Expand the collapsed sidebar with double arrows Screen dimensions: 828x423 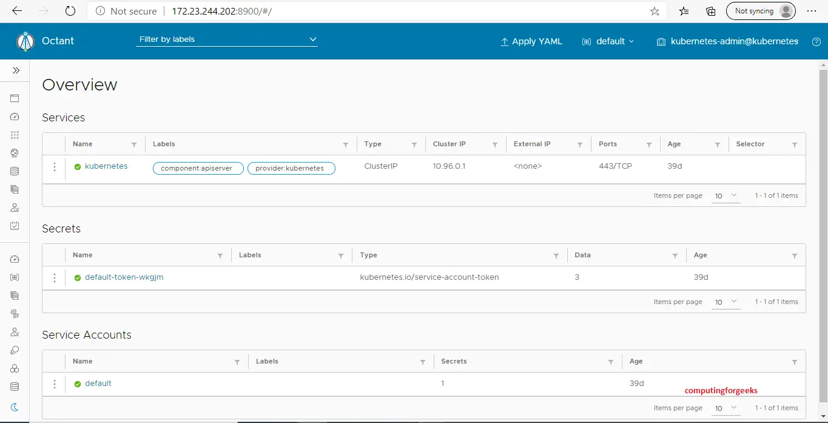pyautogui.click(x=15, y=69)
